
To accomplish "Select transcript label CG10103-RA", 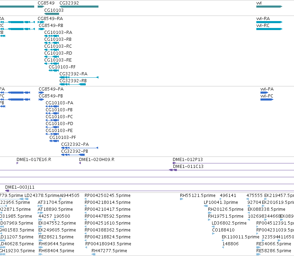I will [x=58, y=32].
